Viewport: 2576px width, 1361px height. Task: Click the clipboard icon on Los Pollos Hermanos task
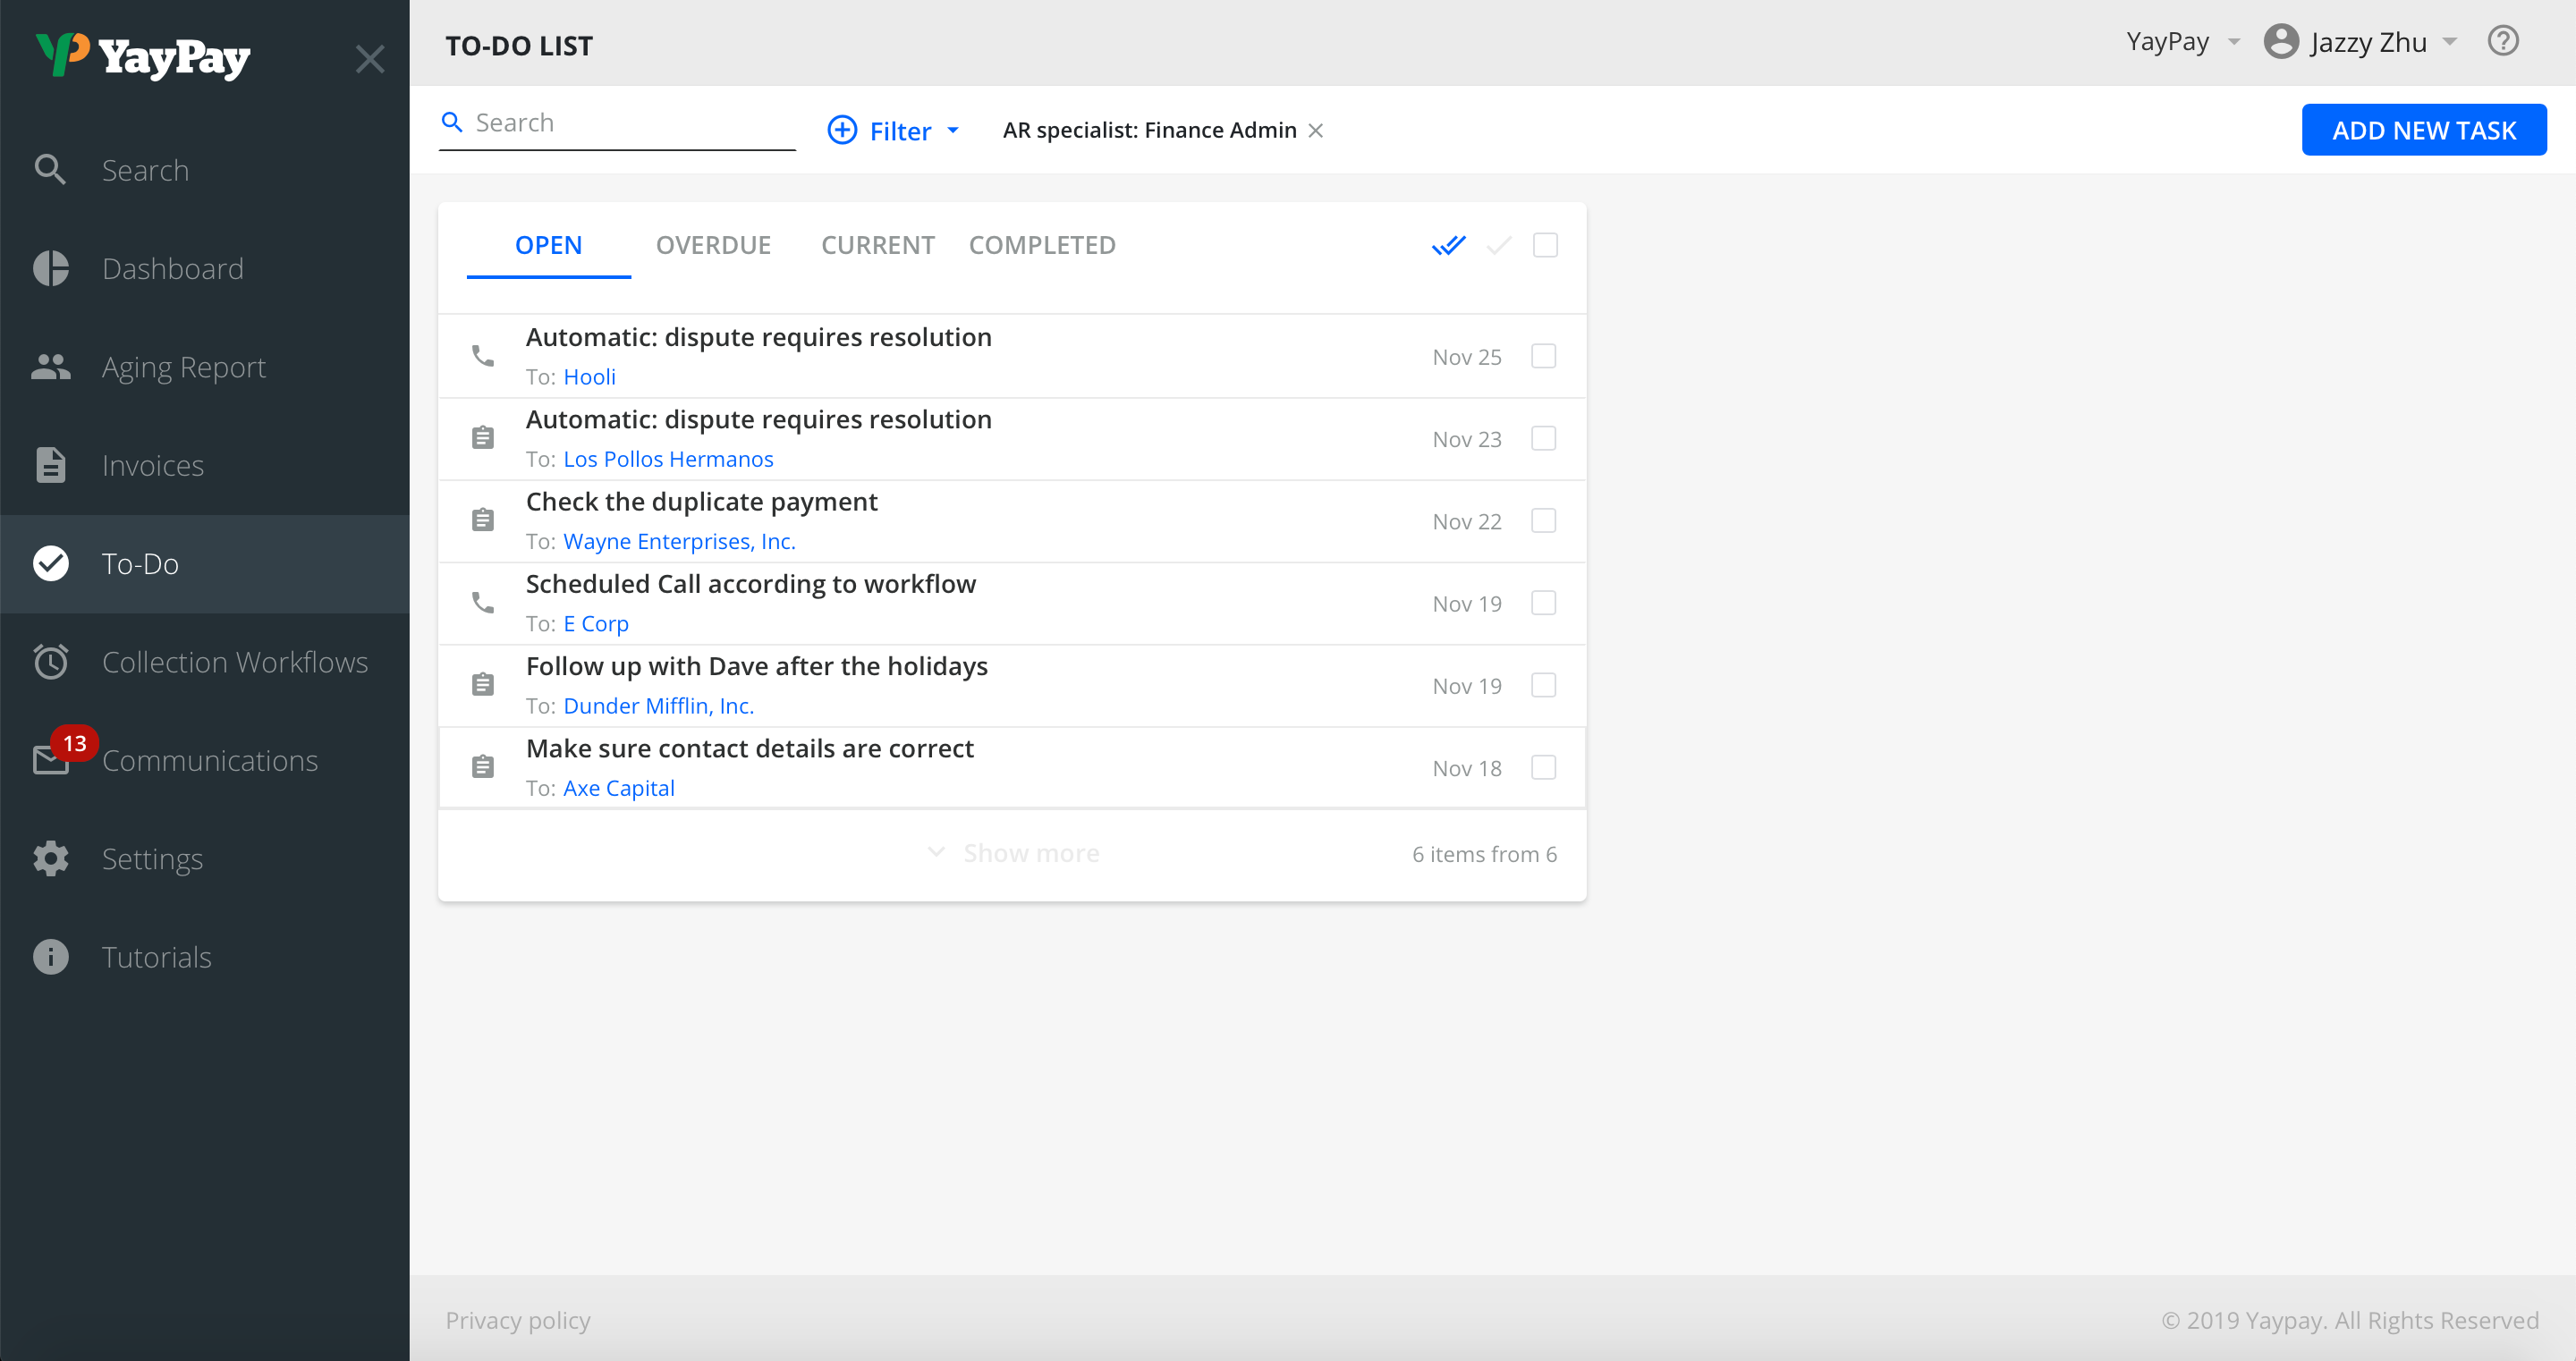(483, 438)
